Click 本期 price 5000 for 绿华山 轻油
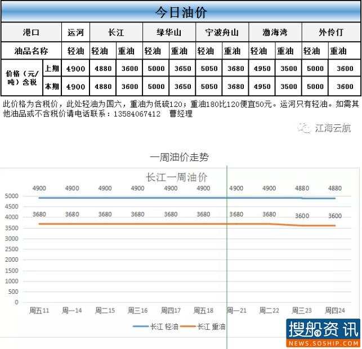 (156, 87)
